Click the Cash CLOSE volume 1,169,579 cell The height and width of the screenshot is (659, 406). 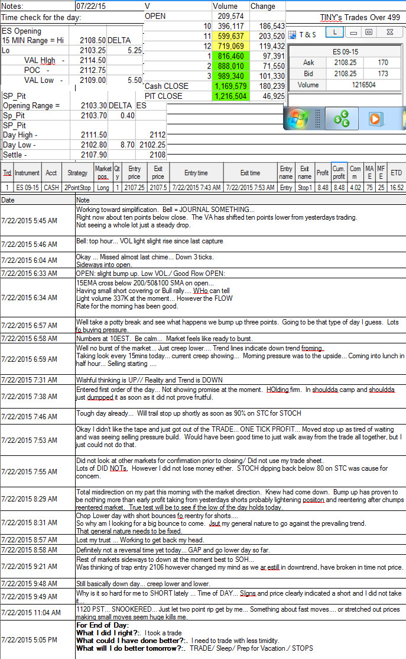click(230, 86)
